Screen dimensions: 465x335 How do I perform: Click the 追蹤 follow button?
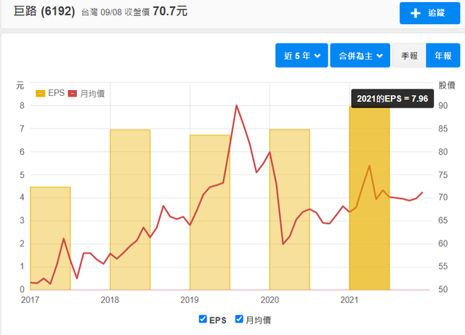pos(429,13)
